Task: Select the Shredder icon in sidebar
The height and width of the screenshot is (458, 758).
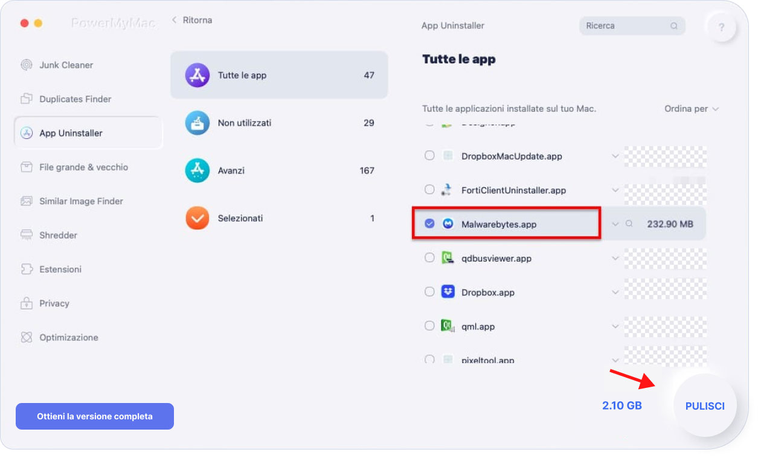Action: tap(27, 235)
